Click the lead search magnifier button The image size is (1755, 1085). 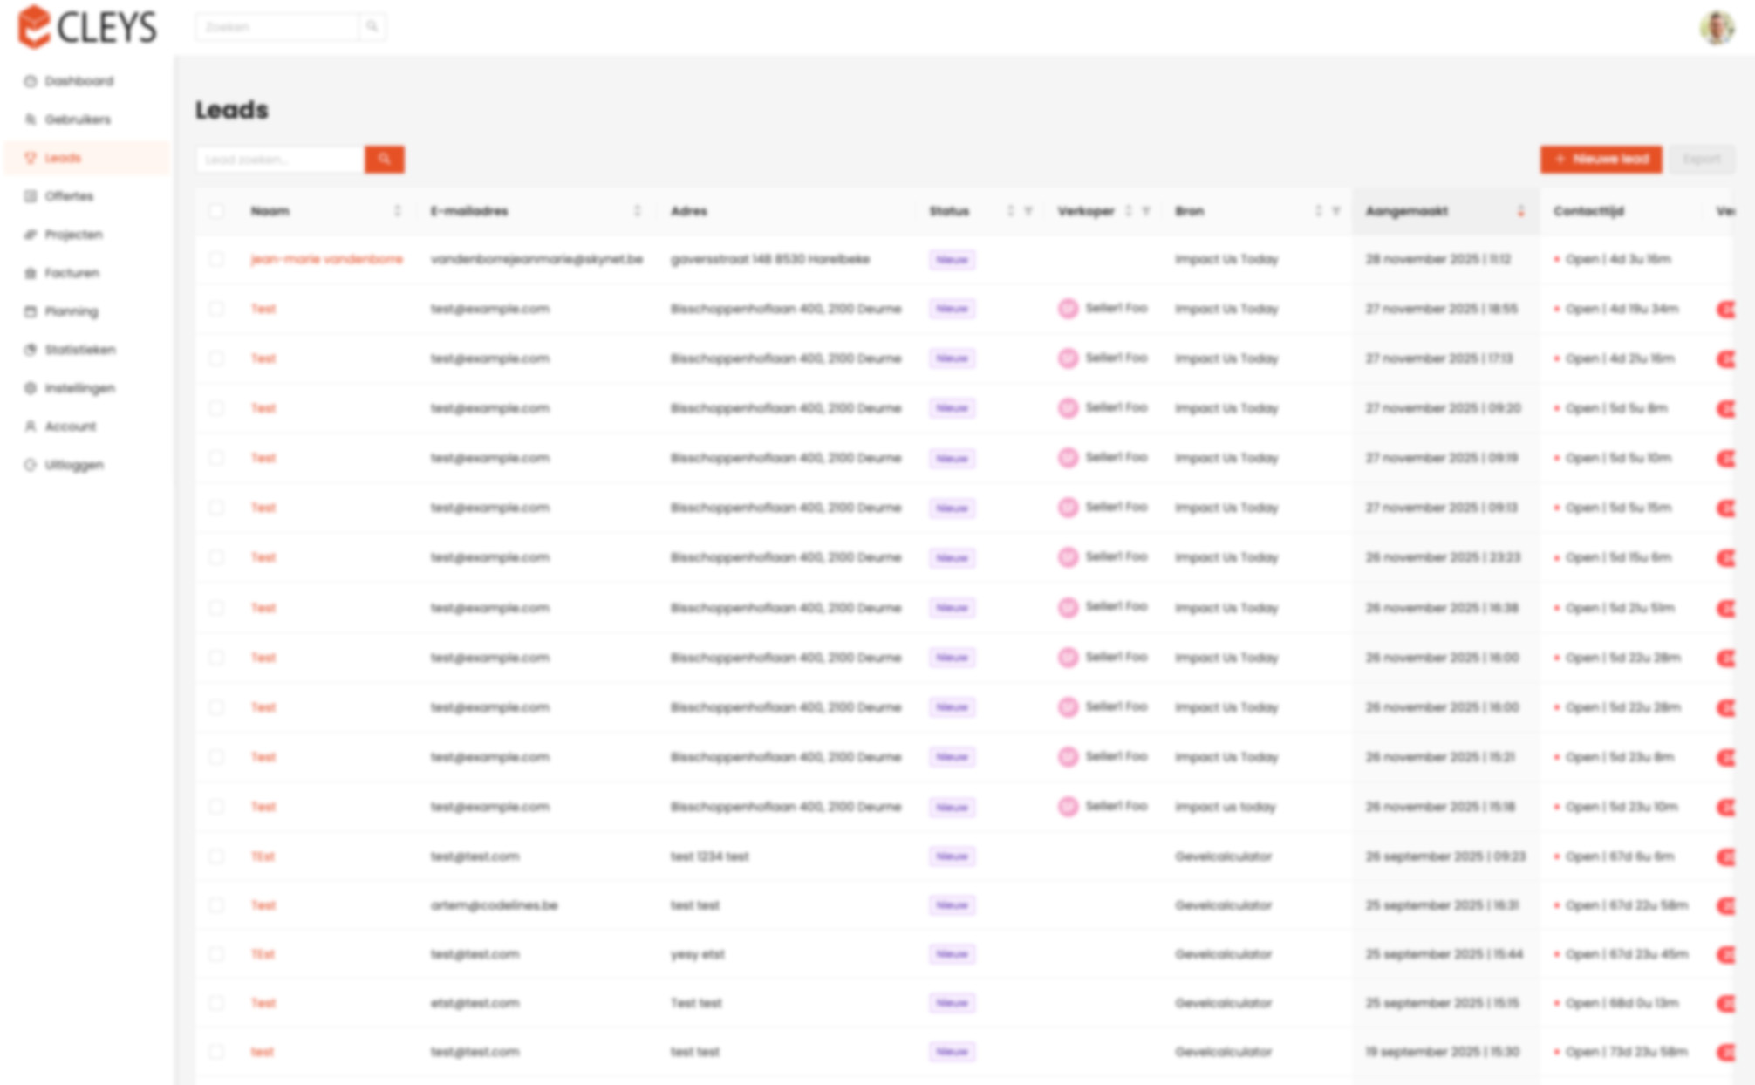pyautogui.click(x=384, y=160)
